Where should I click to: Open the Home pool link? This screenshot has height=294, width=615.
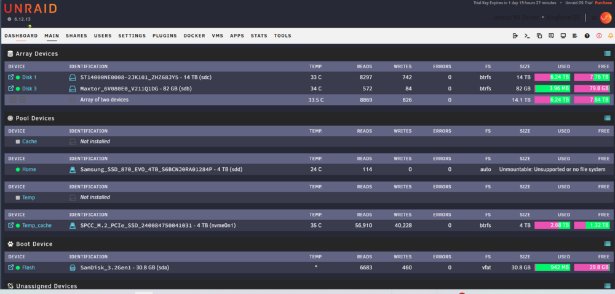pos(29,169)
